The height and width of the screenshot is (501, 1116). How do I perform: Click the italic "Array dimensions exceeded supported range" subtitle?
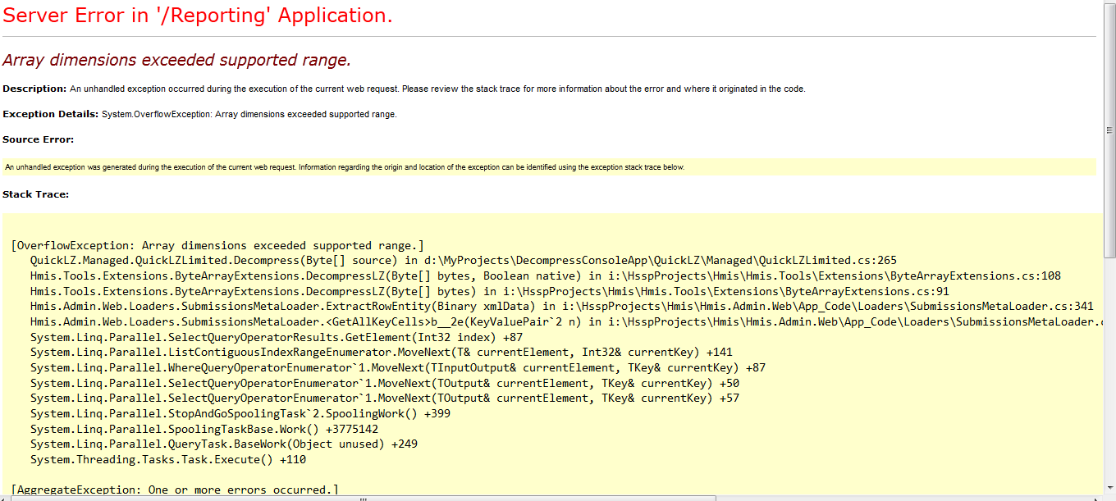tap(176, 60)
